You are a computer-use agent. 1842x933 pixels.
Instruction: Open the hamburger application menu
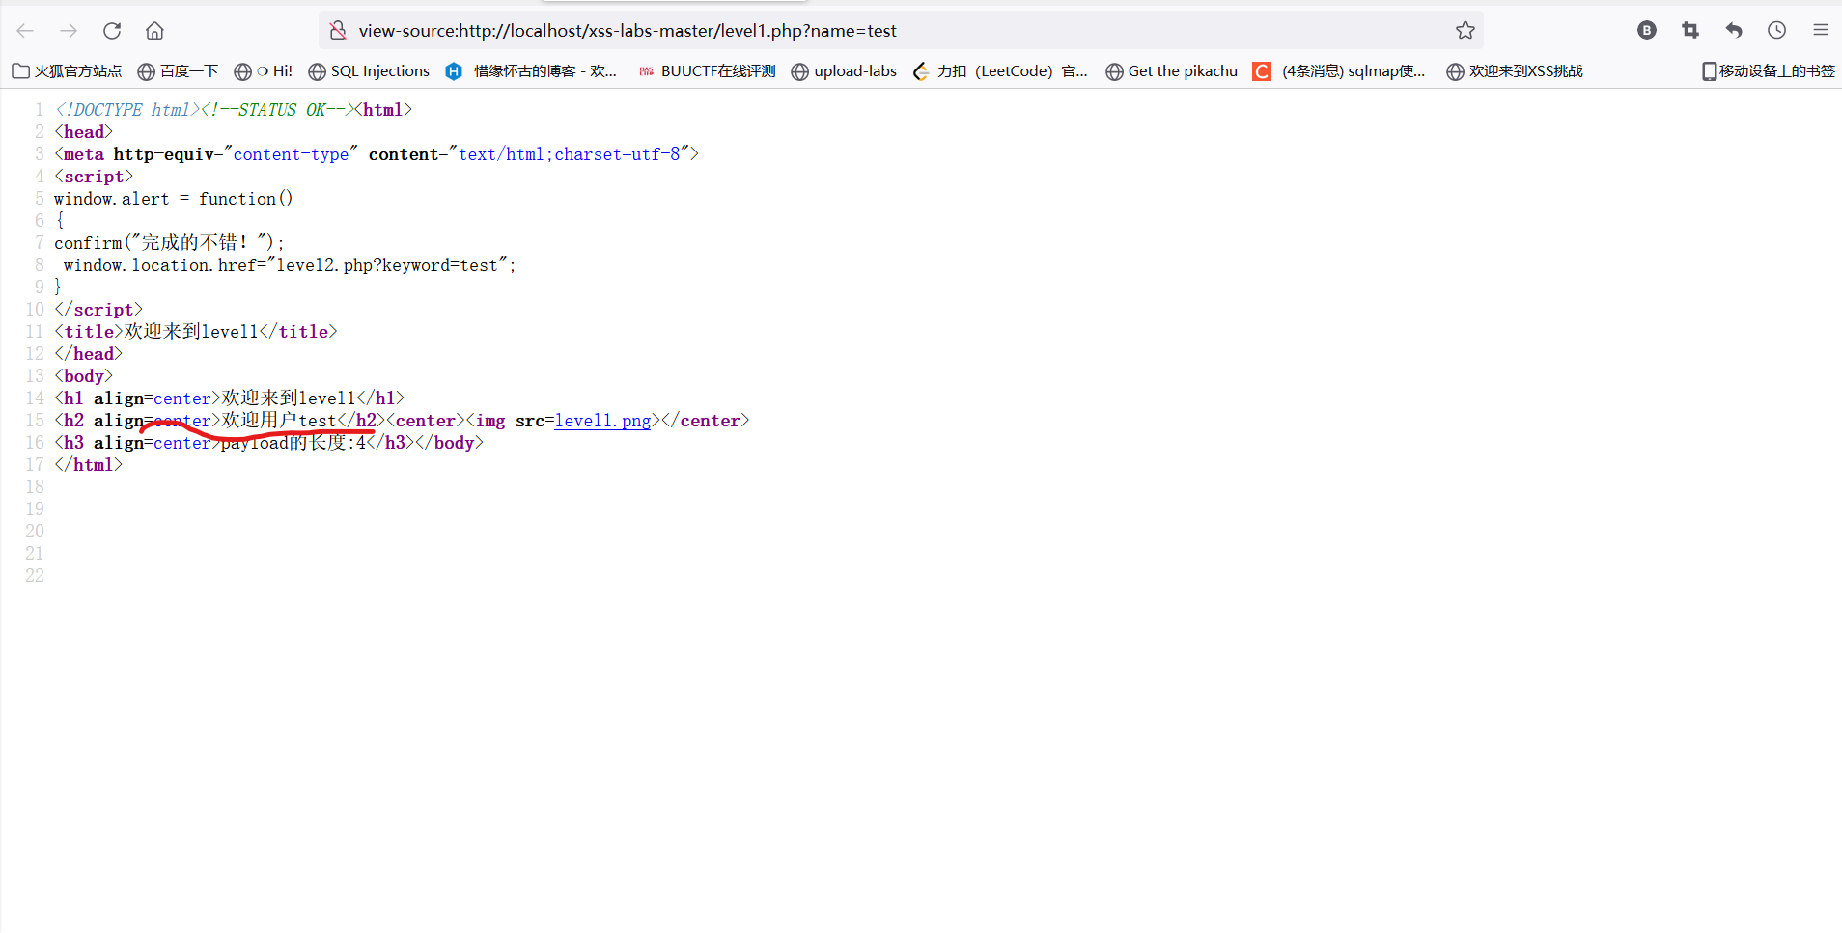(x=1820, y=31)
